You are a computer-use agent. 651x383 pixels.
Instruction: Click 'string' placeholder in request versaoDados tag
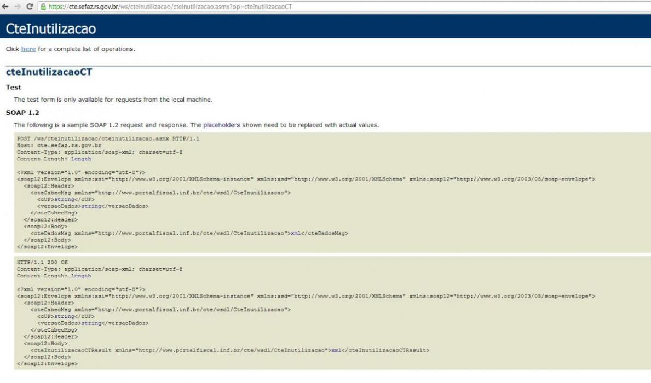(x=91, y=206)
